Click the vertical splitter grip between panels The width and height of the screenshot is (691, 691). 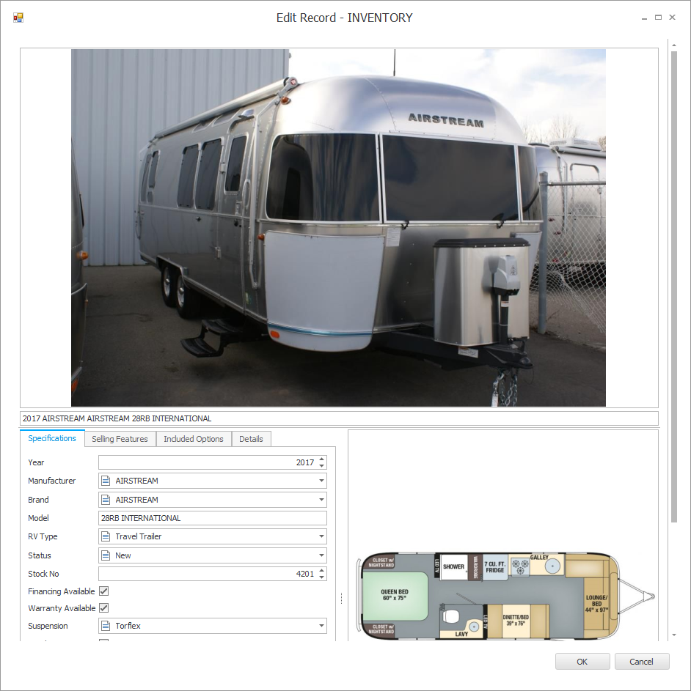342,598
